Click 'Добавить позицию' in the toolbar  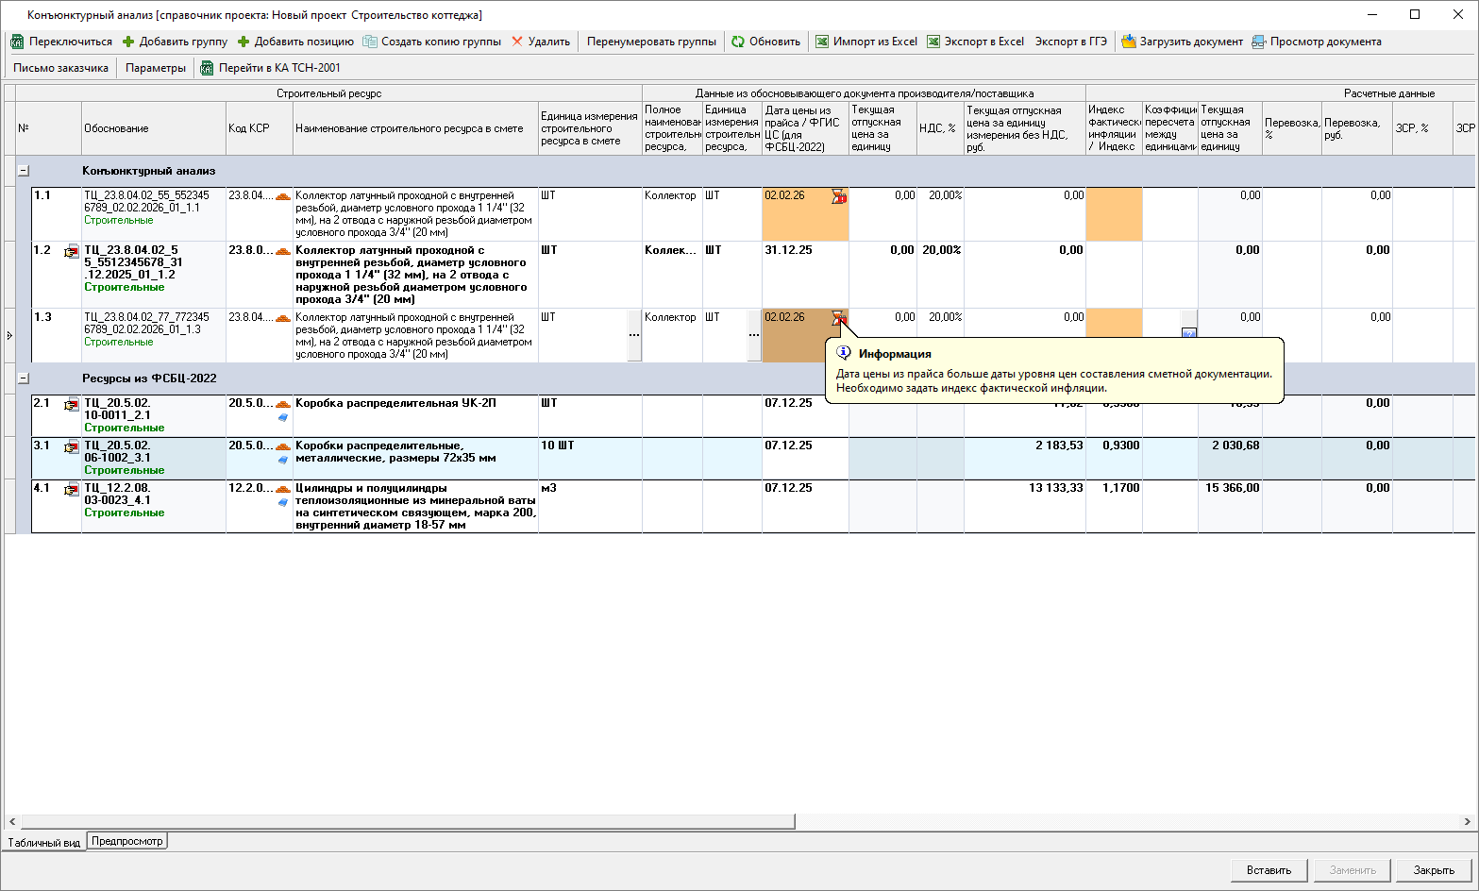point(295,42)
